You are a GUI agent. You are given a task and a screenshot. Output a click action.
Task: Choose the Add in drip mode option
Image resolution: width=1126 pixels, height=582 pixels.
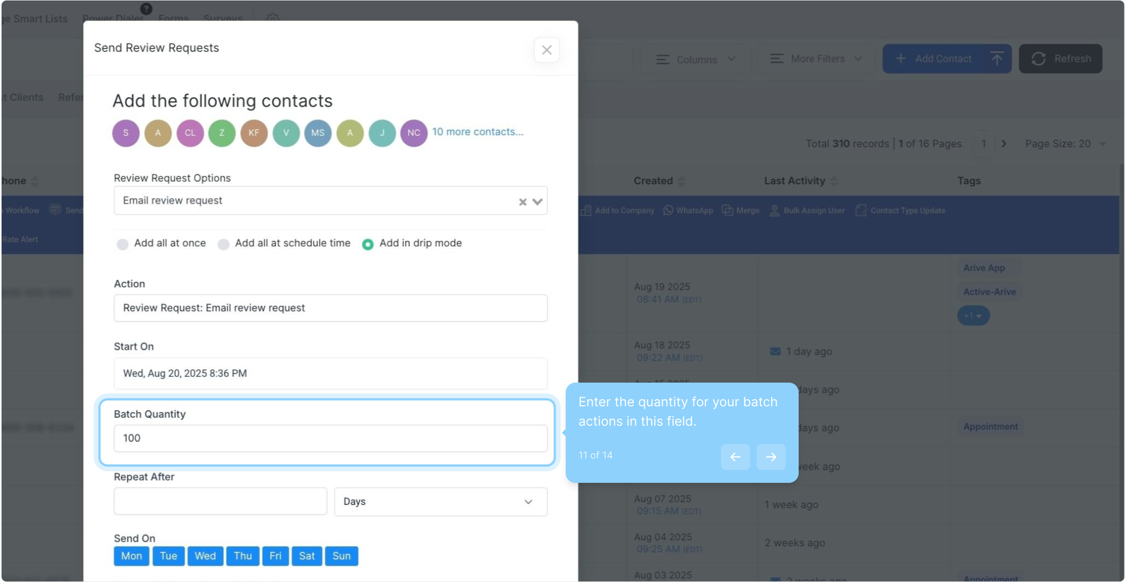pyautogui.click(x=368, y=244)
